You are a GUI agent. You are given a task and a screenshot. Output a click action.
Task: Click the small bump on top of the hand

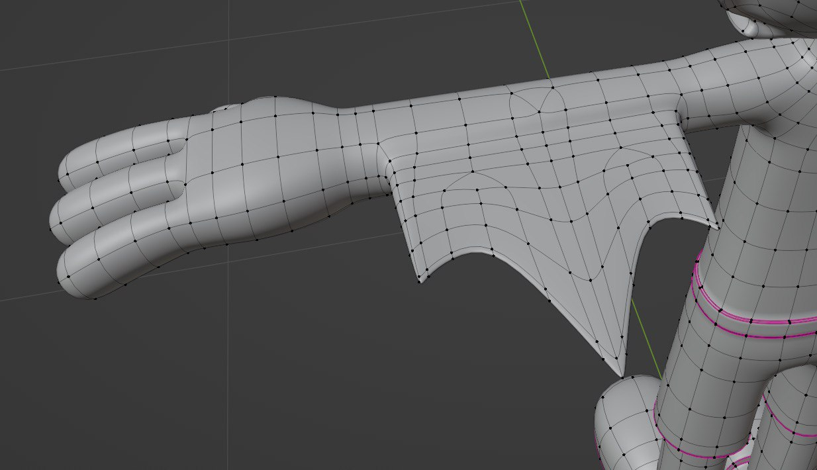point(225,107)
